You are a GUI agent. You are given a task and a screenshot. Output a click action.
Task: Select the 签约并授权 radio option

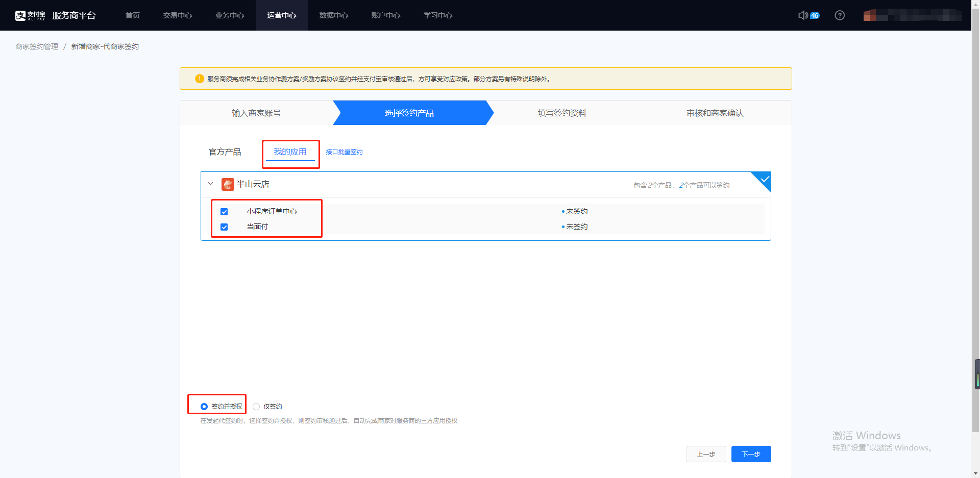[x=204, y=407]
